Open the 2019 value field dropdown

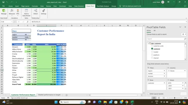tap(183, 83)
